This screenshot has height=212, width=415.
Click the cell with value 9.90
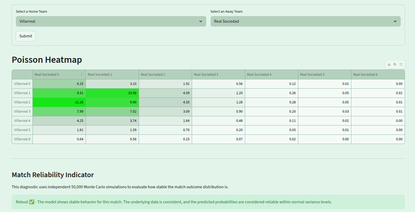[112, 102]
